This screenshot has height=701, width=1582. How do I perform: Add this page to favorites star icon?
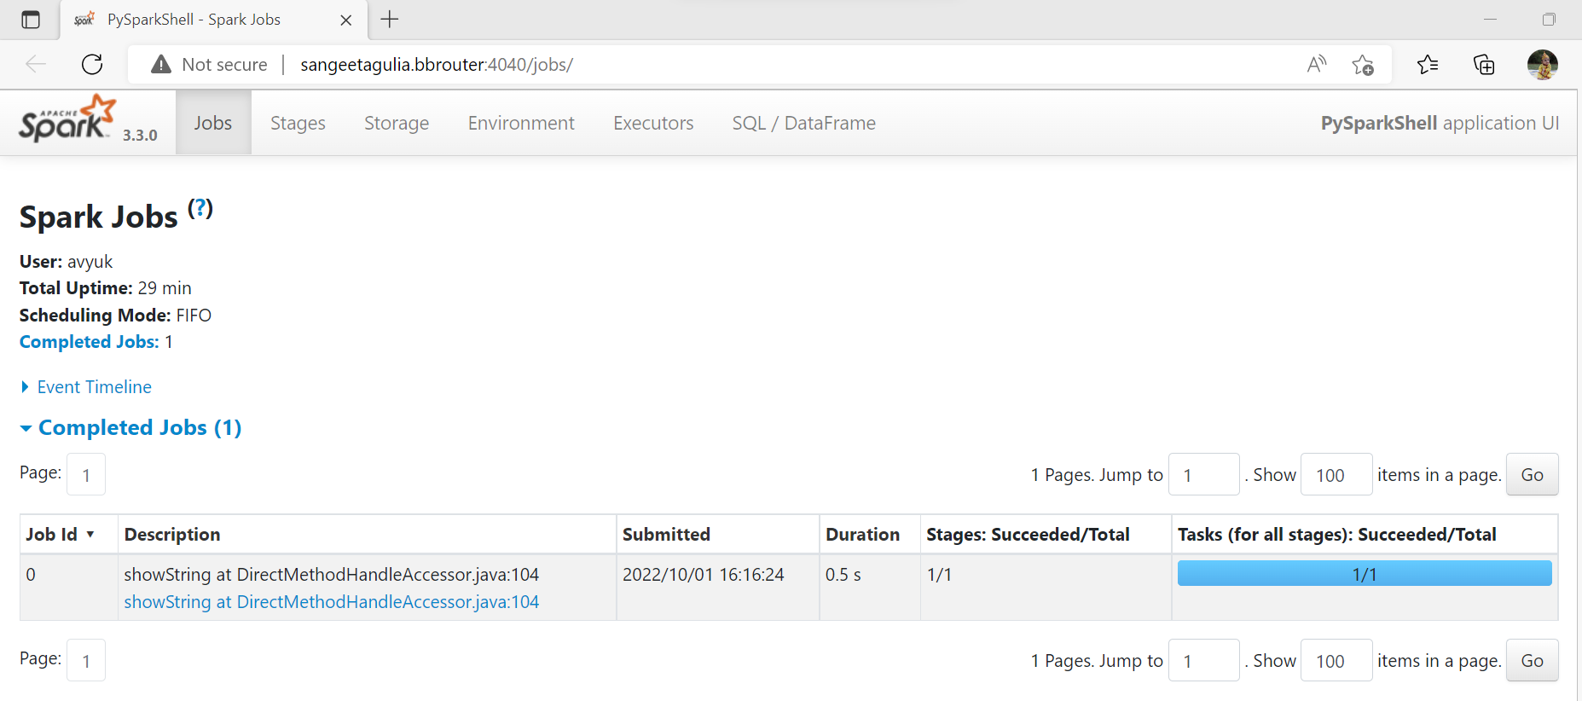click(1363, 65)
